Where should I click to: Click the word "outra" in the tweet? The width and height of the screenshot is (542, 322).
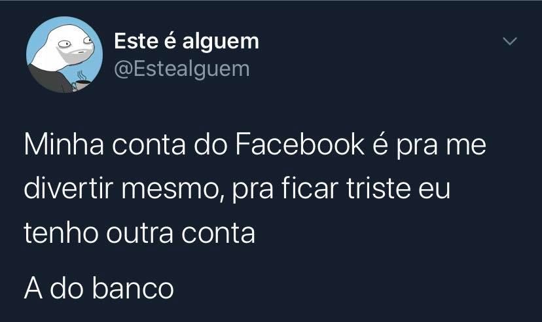pyautogui.click(x=139, y=232)
